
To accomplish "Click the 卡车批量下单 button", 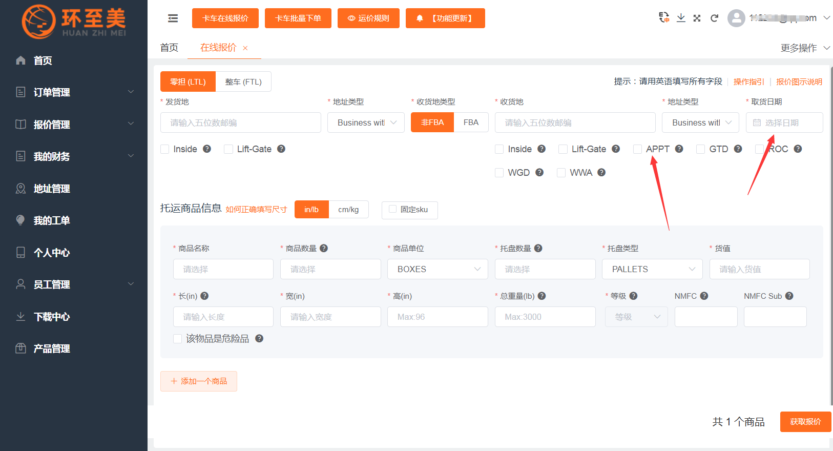I will coord(298,18).
